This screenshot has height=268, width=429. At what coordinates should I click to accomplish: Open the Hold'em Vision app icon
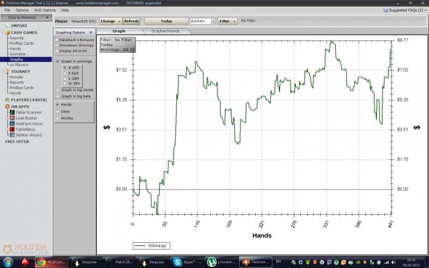(x=11, y=123)
